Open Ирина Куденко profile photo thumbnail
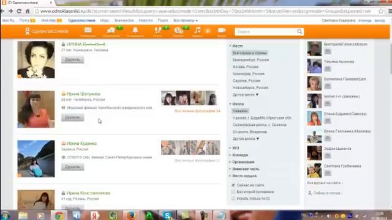The width and height of the screenshot is (392, 220). (x=36, y=159)
